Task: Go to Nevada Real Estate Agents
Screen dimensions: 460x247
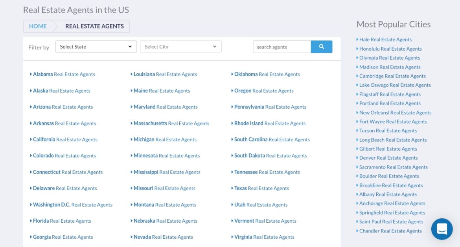Action: (x=163, y=237)
